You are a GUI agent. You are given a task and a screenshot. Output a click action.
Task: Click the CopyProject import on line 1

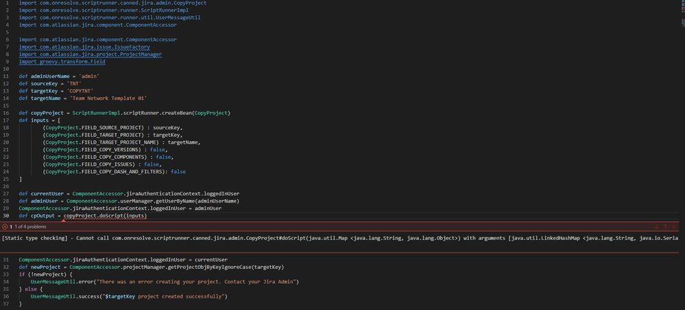(112, 3)
